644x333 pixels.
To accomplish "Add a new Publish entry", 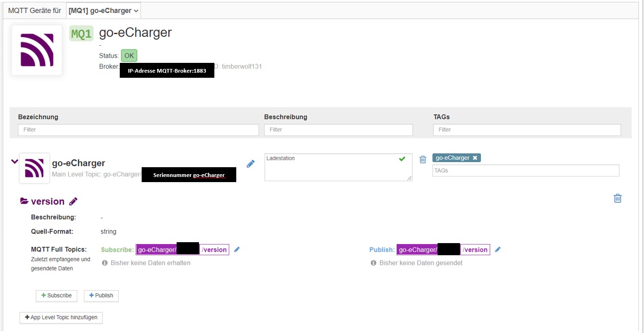I will pyautogui.click(x=101, y=296).
